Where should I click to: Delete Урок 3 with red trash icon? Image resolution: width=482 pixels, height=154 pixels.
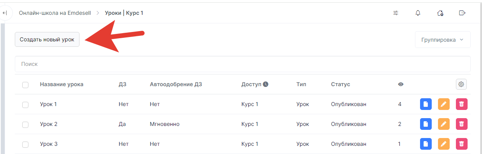462,144
